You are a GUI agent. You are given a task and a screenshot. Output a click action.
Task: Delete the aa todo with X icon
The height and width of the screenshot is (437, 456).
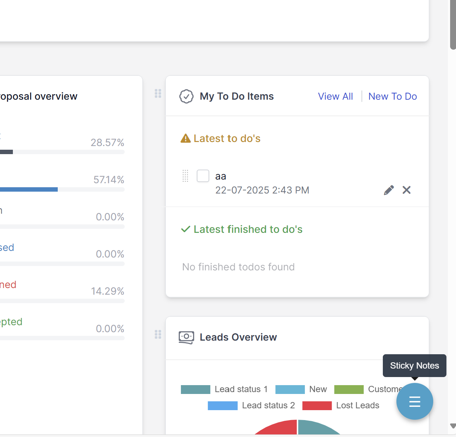click(406, 190)
